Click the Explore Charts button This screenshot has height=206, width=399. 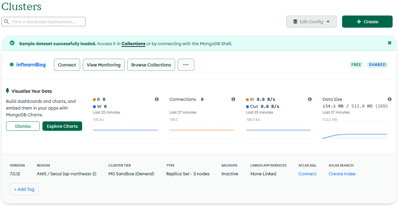click(x=62, y=126)
